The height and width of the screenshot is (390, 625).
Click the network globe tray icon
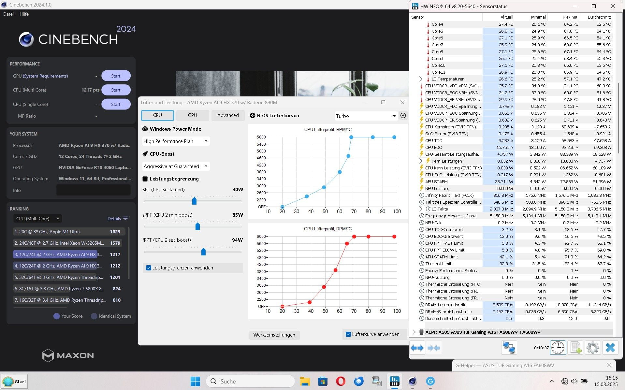coord(565,381)
